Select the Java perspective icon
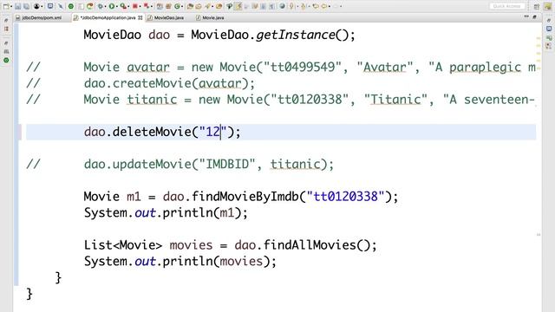This screenshot has width=555, height=312. point(547,7)
